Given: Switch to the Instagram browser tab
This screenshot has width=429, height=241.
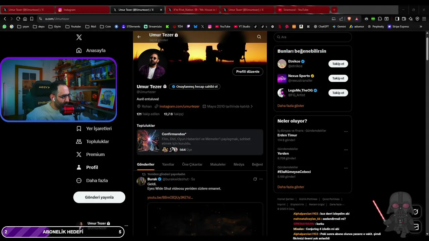Looking at the screenshot, I should point(82,10).
